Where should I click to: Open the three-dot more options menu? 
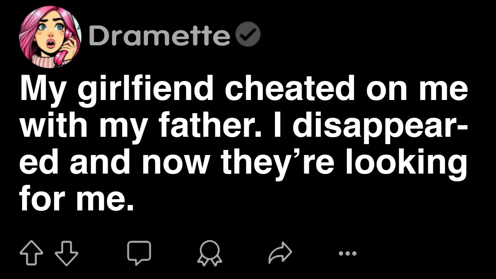point(347,253)
